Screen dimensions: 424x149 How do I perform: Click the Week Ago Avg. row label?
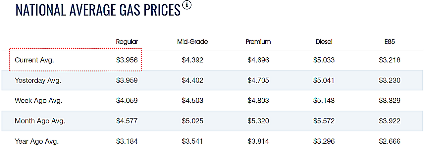click(39, 101)
